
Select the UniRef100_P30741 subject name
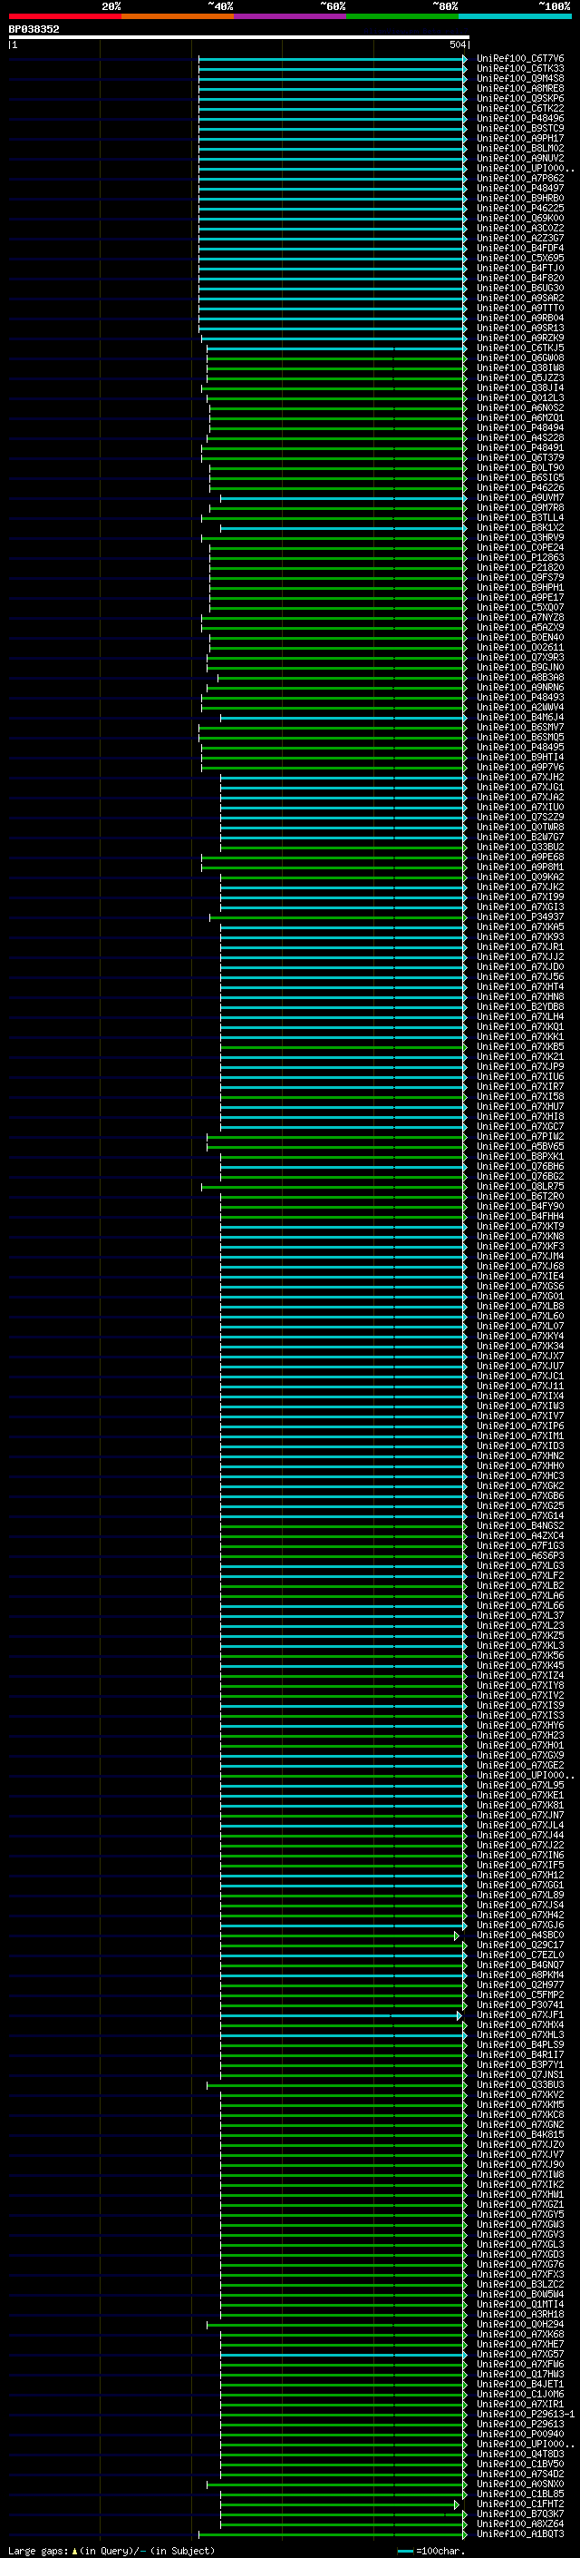coord(519,2004)
